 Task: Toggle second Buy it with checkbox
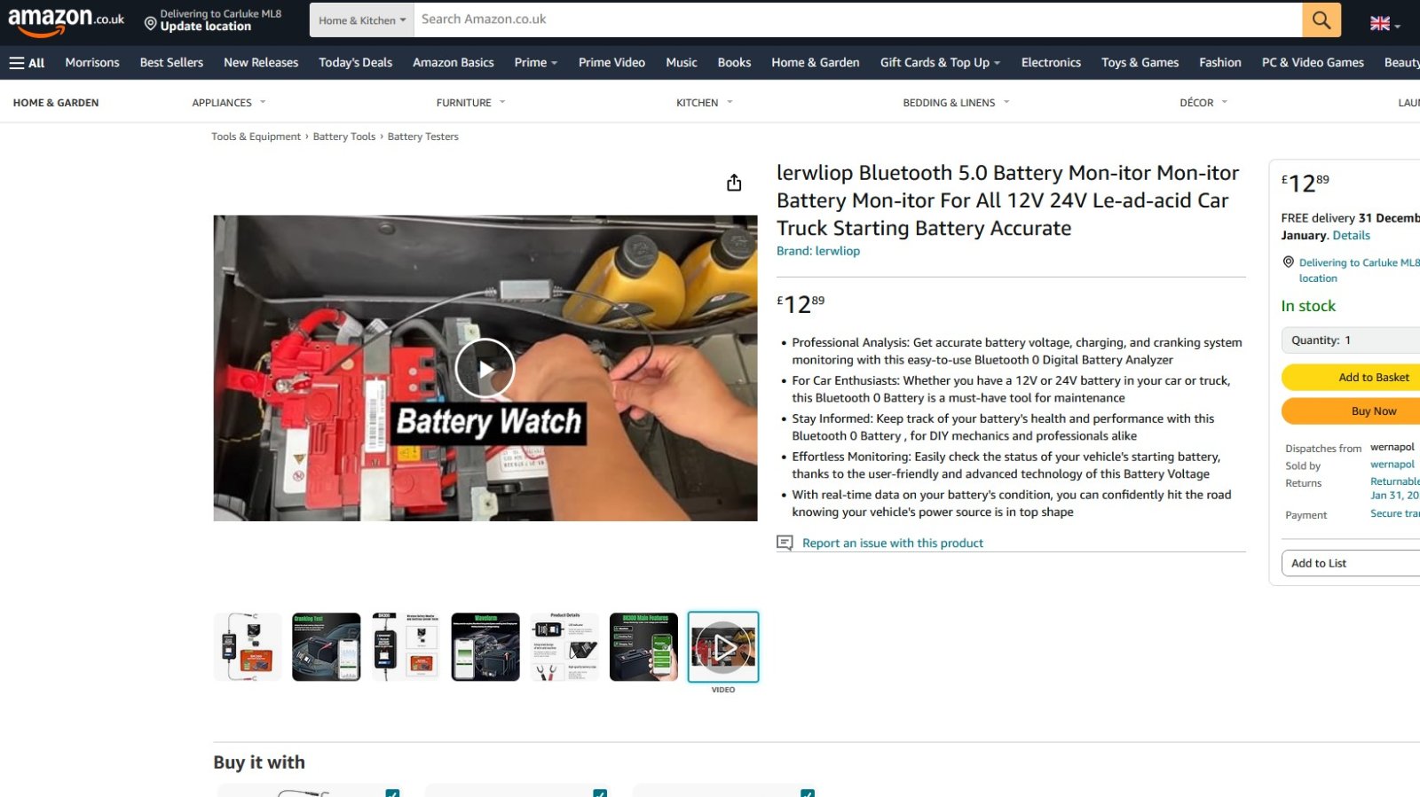(x=600, y=793)
